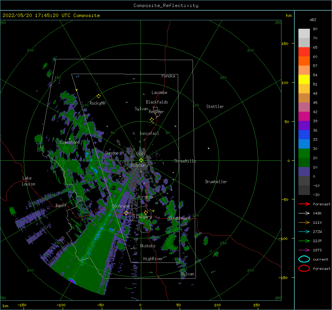Select the Lake Louise label
This screenshot has height=310, width=332.
28,181
